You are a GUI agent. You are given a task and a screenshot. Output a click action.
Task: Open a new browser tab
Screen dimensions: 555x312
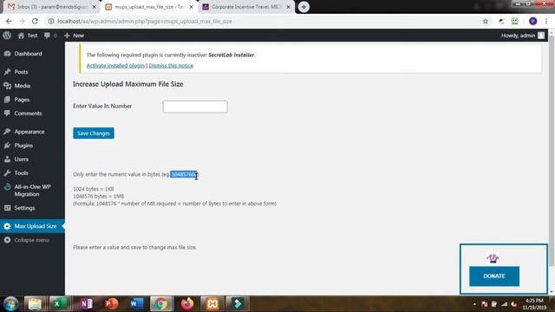coord(304,7)
